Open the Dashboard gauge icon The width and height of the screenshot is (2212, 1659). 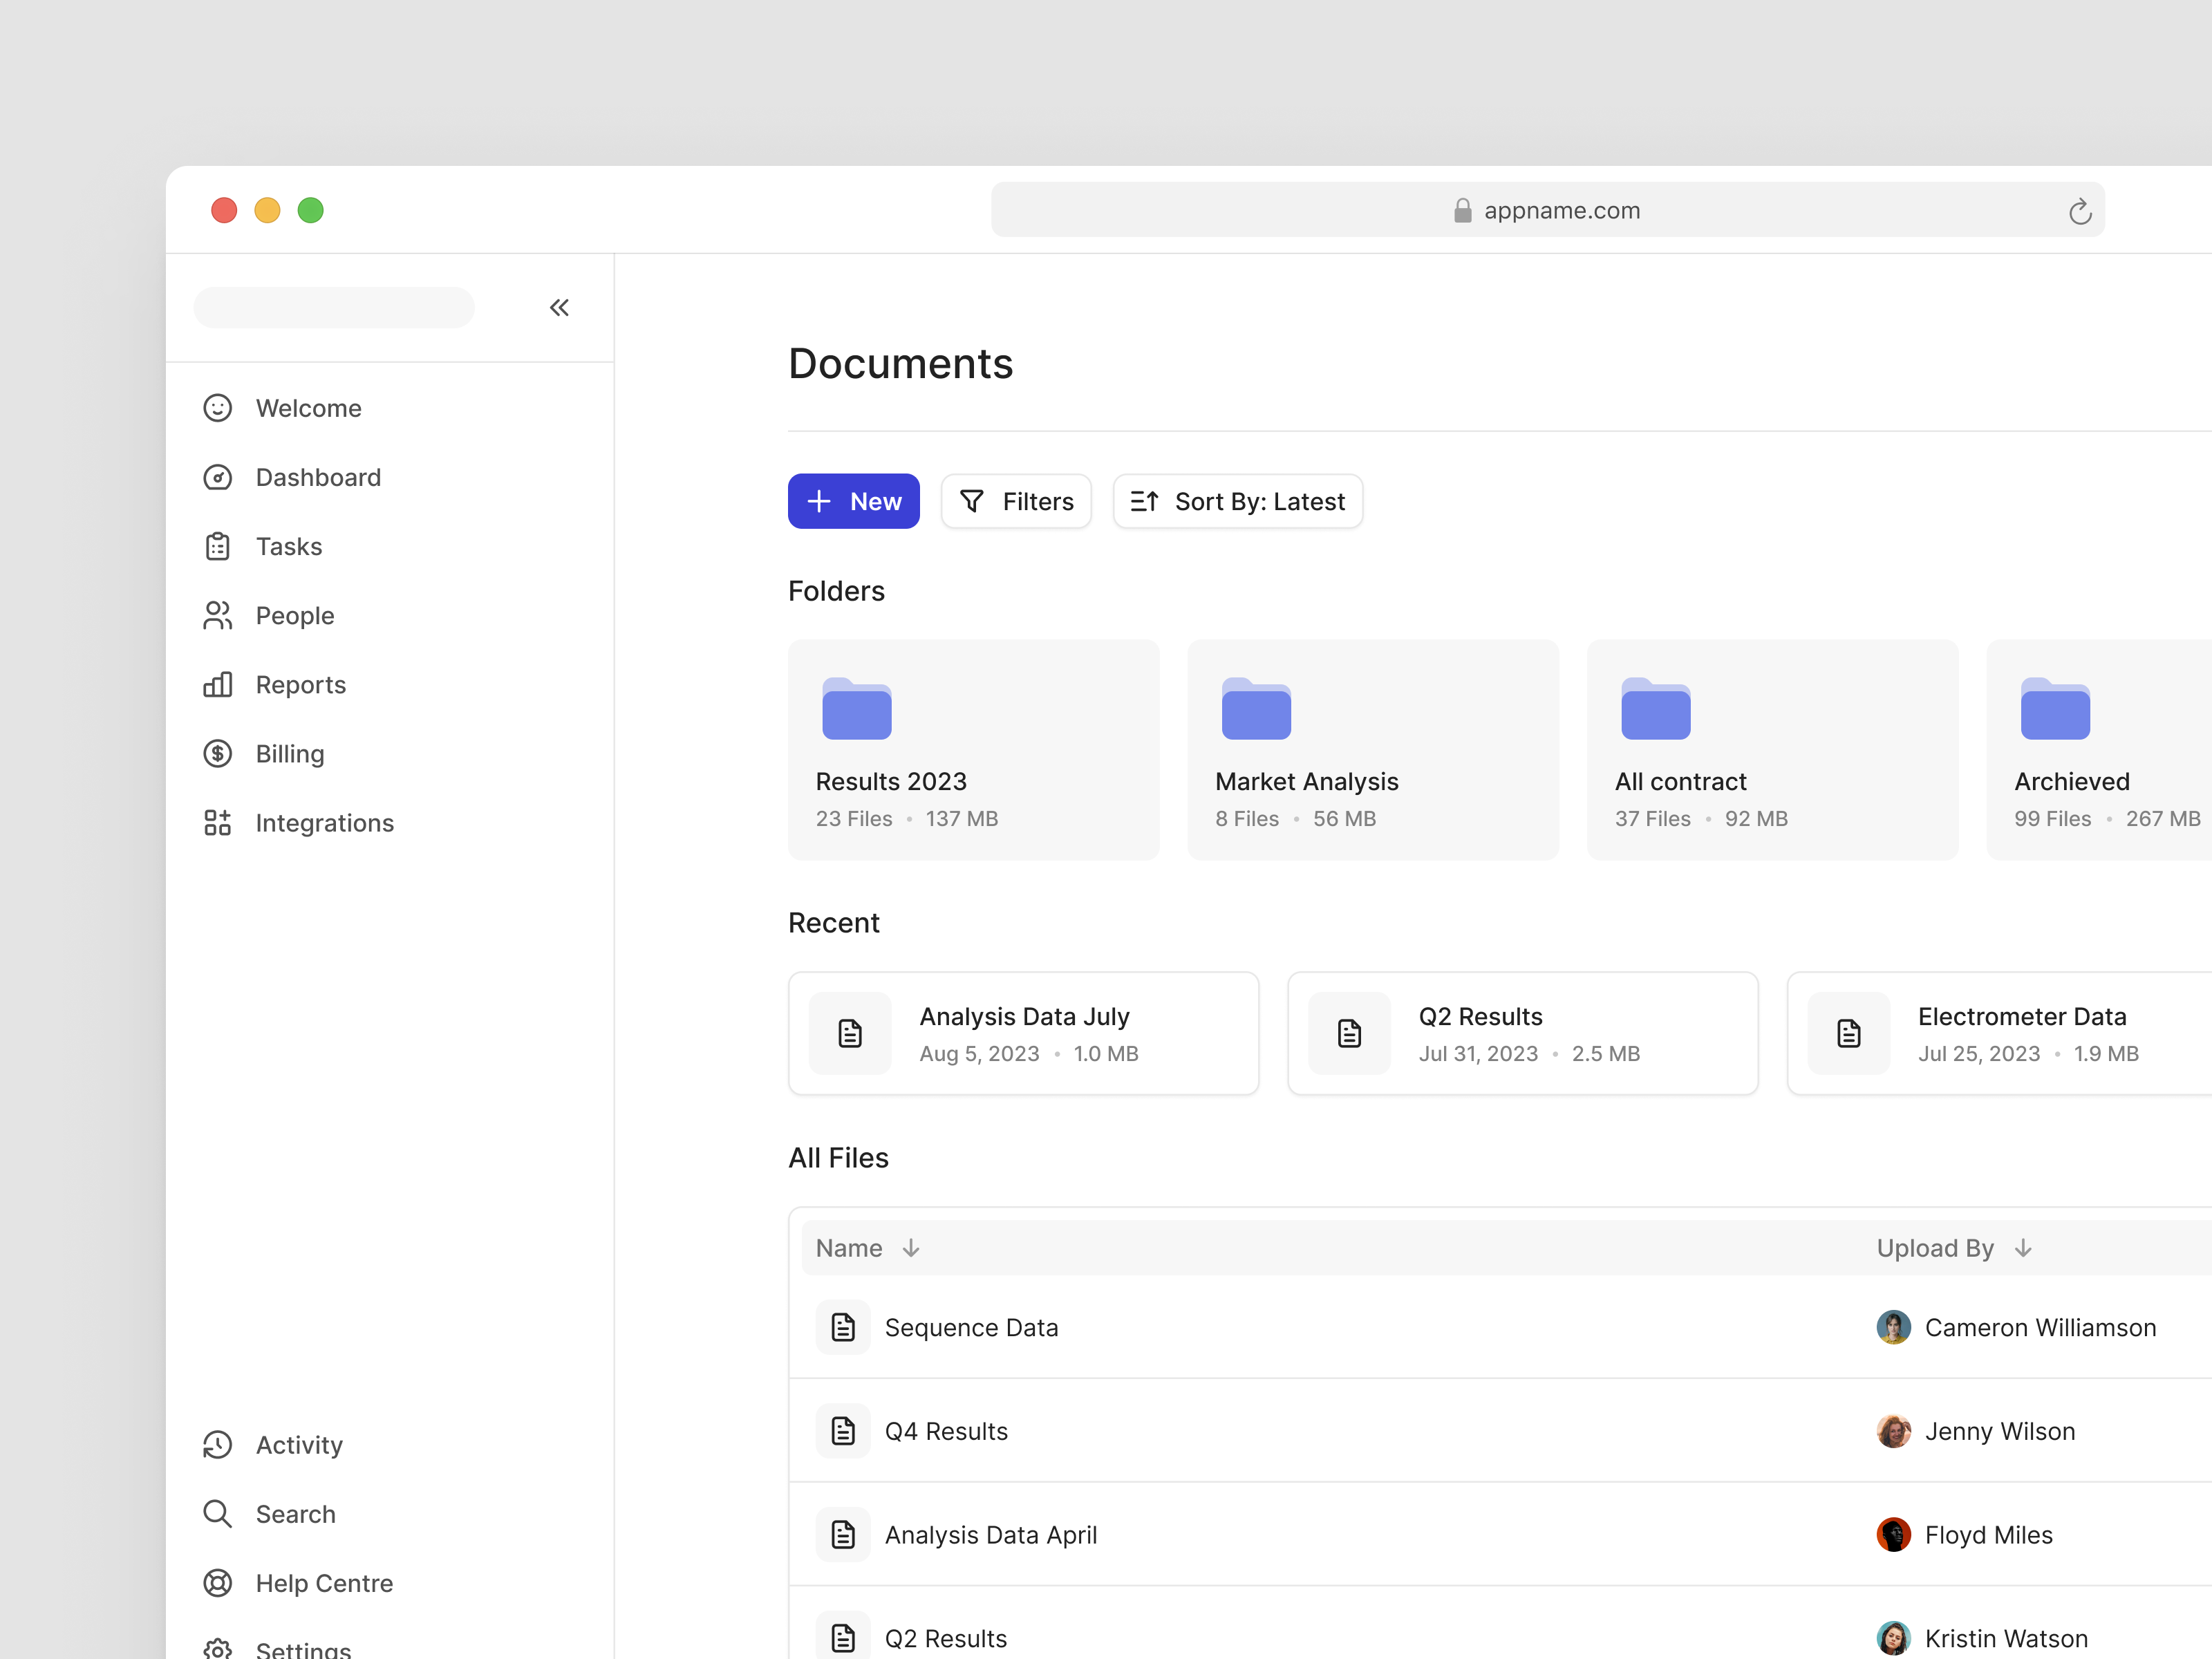(217, 477)
